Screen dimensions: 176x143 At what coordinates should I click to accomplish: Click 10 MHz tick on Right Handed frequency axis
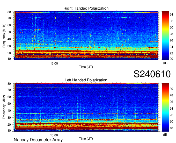(x=9, y=59)
